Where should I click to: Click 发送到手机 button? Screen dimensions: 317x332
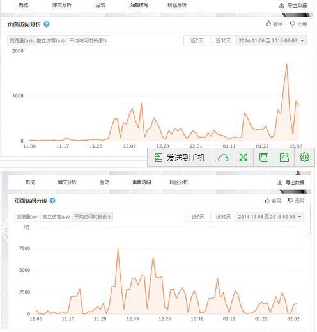pyautogui.click(x=180, y=157)
